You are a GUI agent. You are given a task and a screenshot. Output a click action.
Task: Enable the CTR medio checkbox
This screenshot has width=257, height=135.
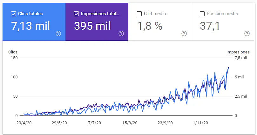point(139,14)
